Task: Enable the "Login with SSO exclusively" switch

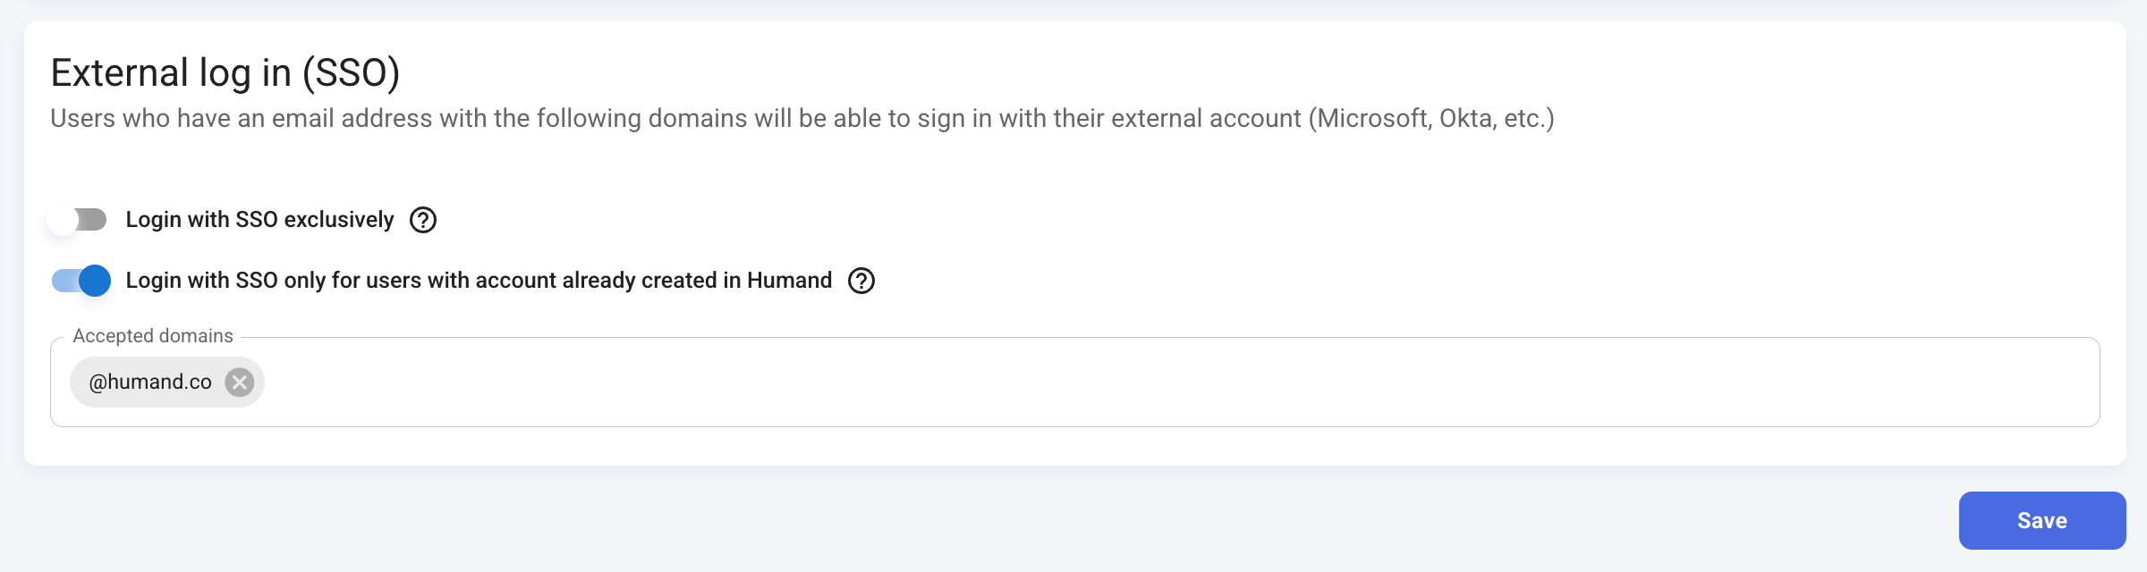Action: coord(78,220)
